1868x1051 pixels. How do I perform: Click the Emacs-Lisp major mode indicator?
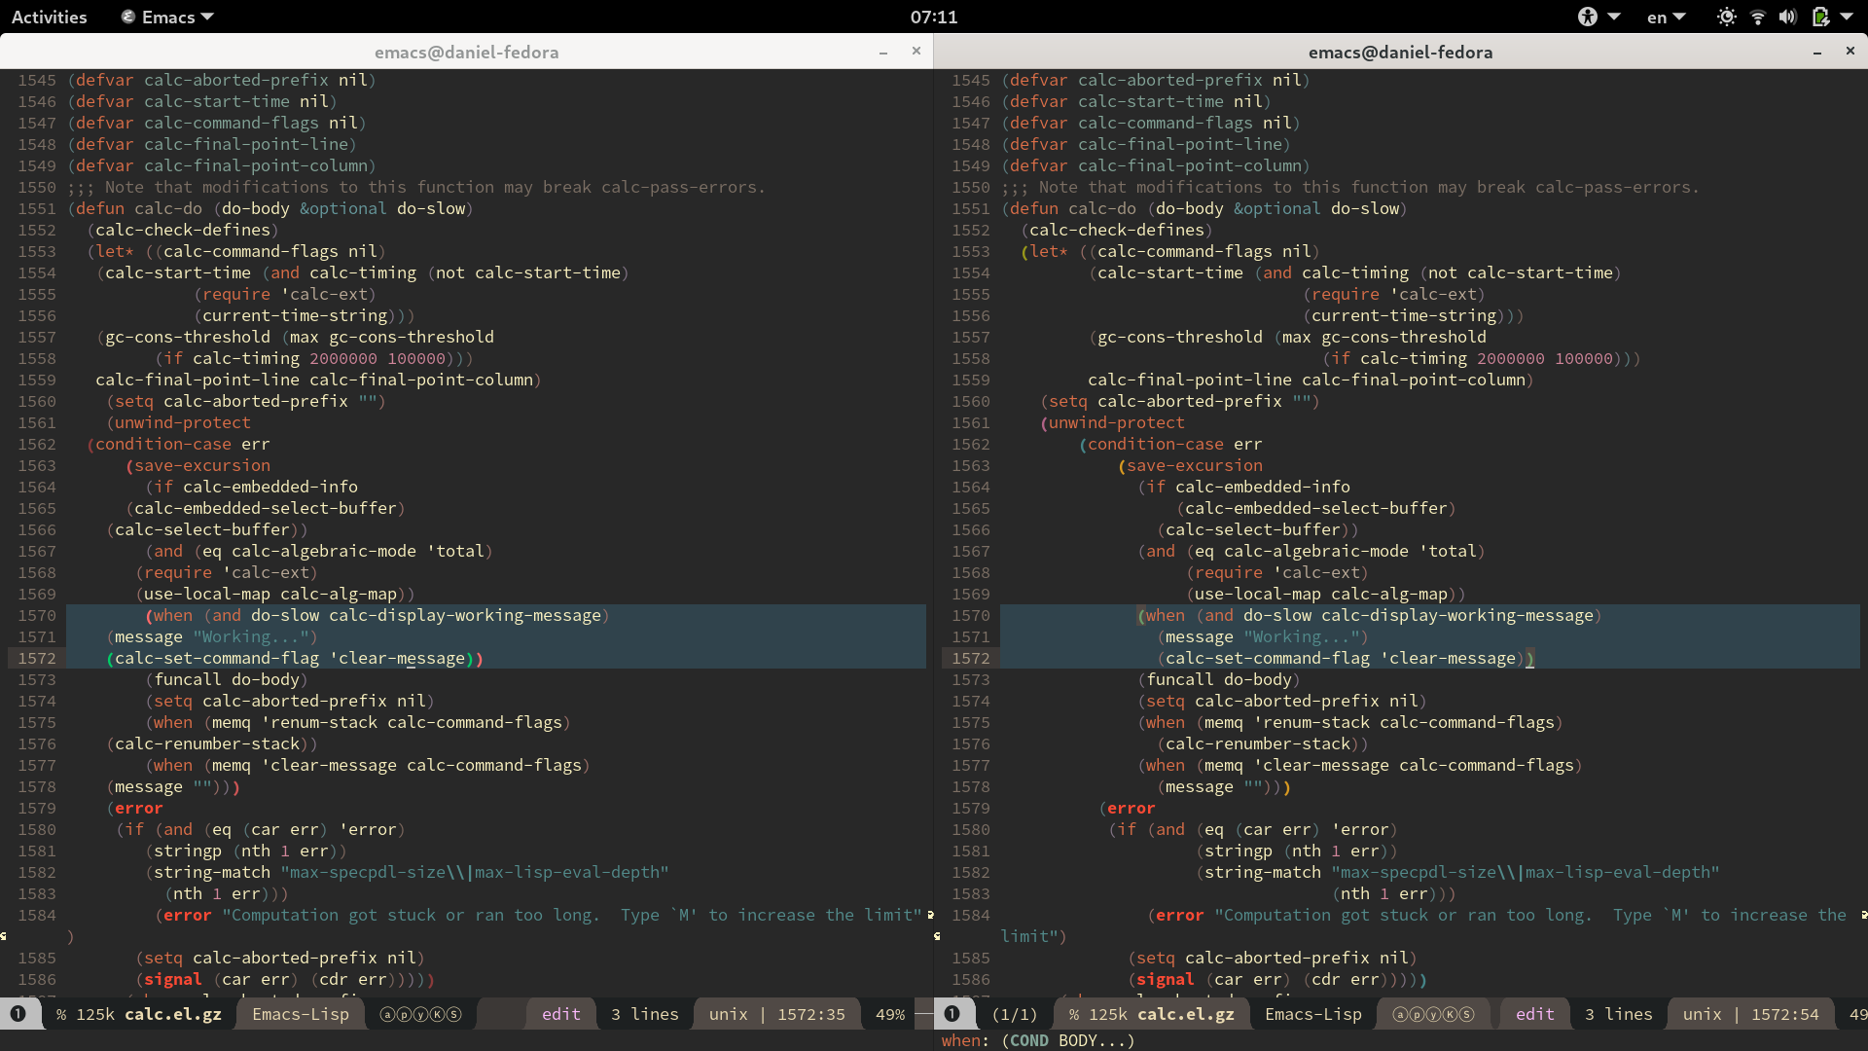300,1014
